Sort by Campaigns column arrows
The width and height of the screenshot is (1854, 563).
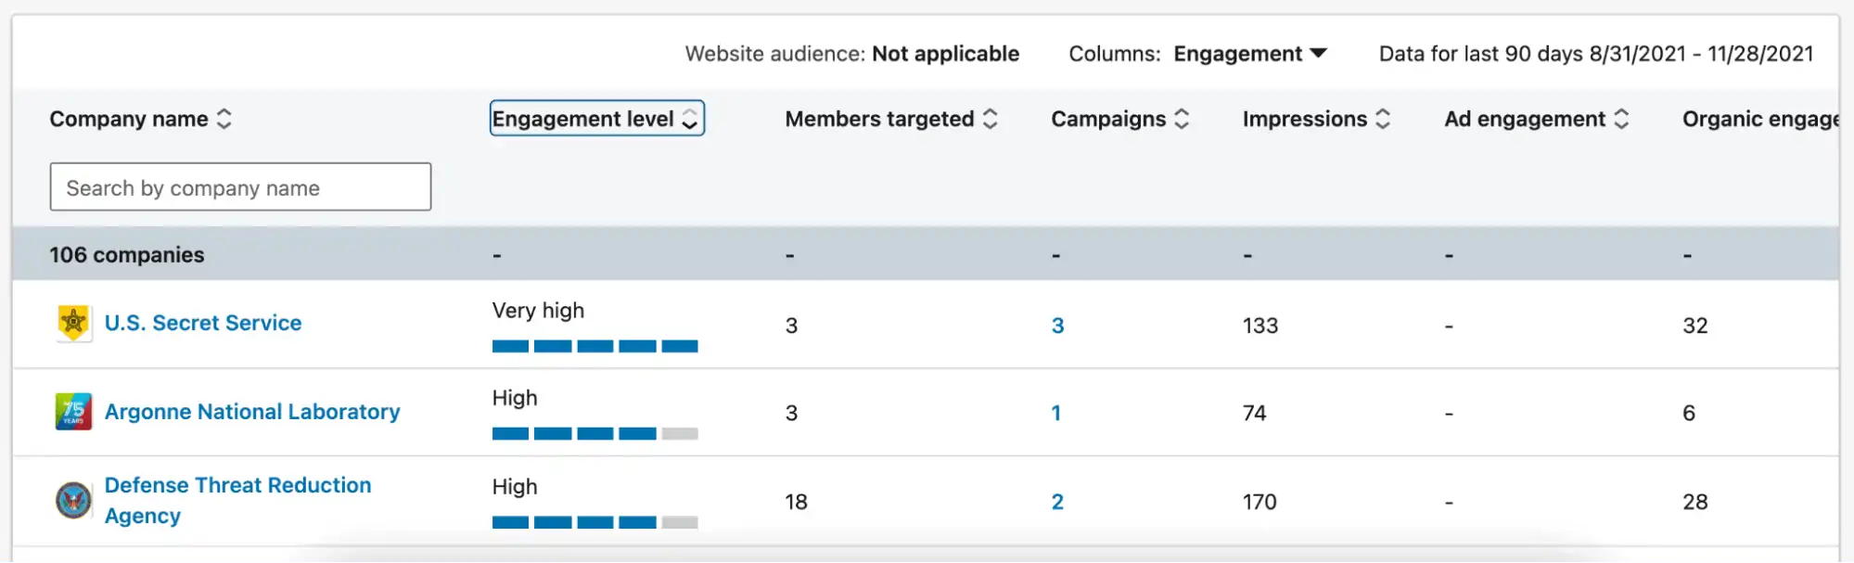[x=1182, y=119]
